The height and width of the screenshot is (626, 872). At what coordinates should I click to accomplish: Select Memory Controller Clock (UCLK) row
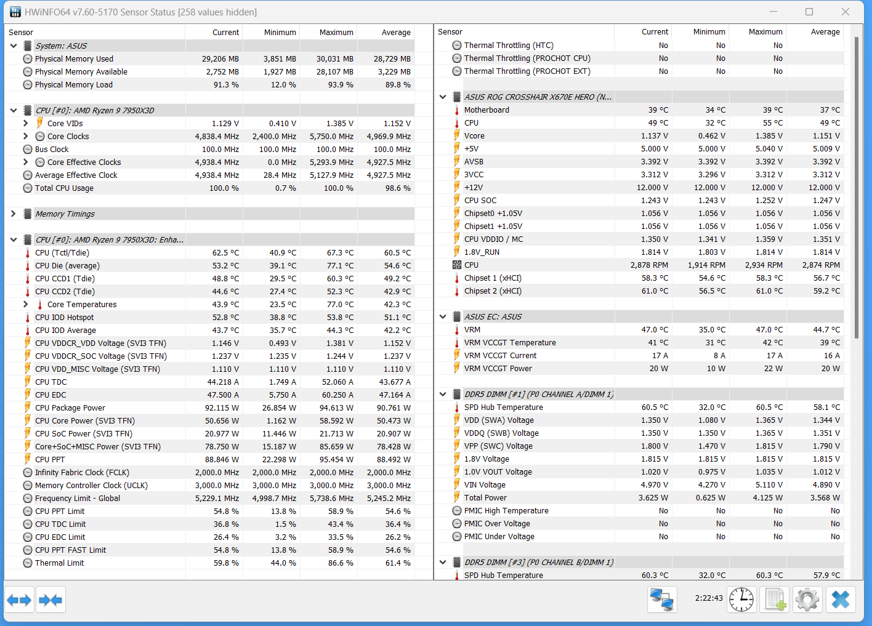(x=209, y=485)
